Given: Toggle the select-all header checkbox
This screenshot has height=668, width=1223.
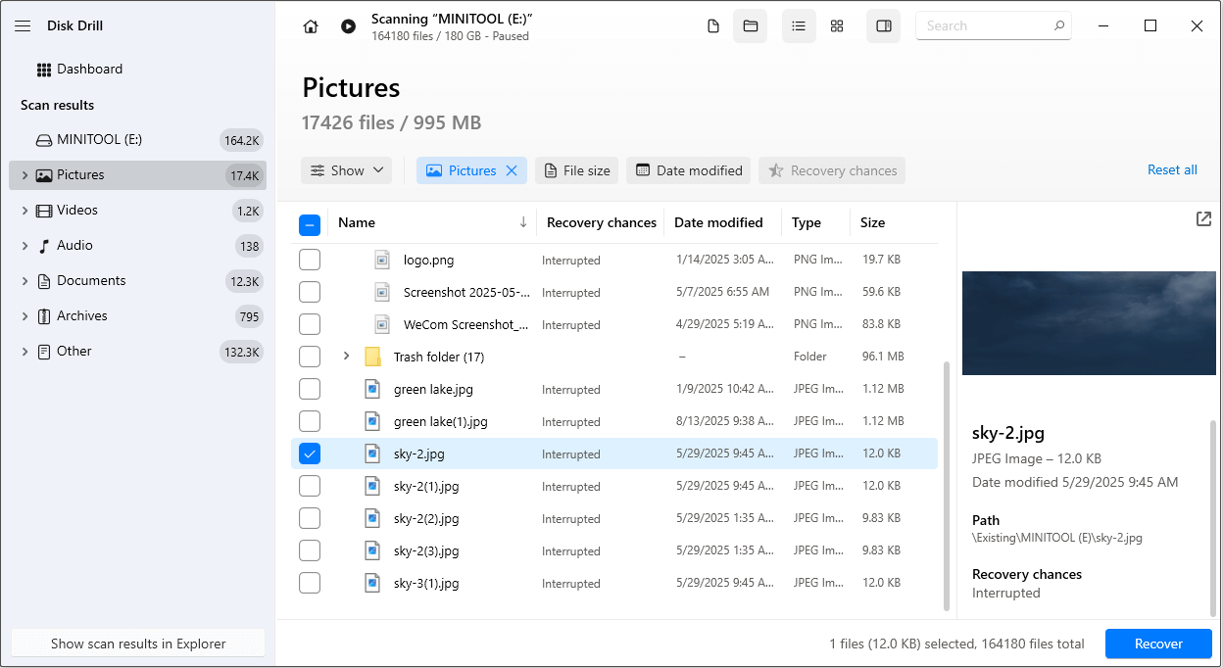Looking at the screenshot, I should pos(310,225).
